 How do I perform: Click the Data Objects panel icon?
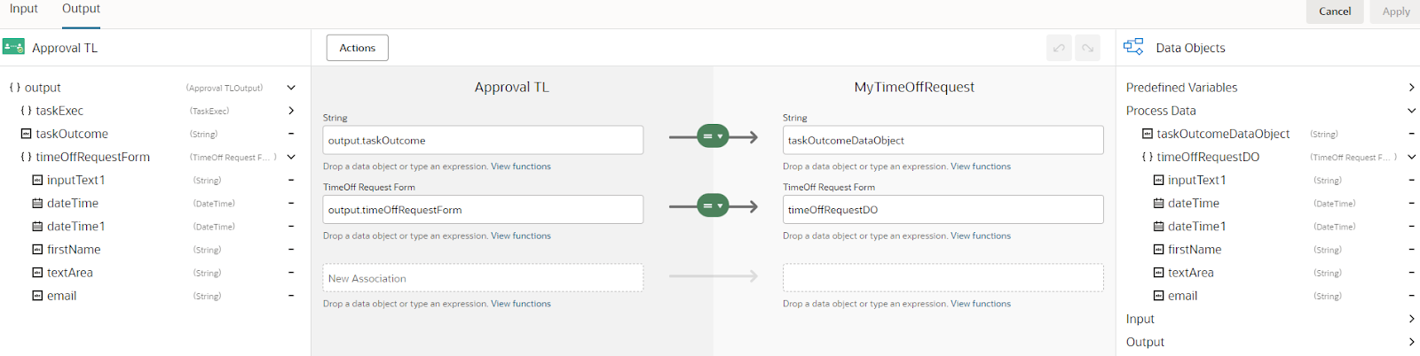click(1133, 47)
